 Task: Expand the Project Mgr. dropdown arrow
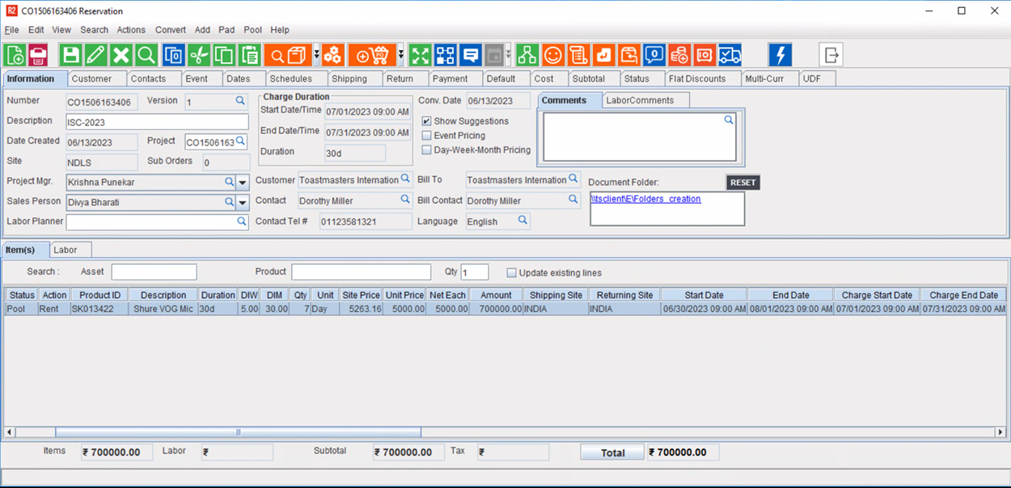[243, 183]
